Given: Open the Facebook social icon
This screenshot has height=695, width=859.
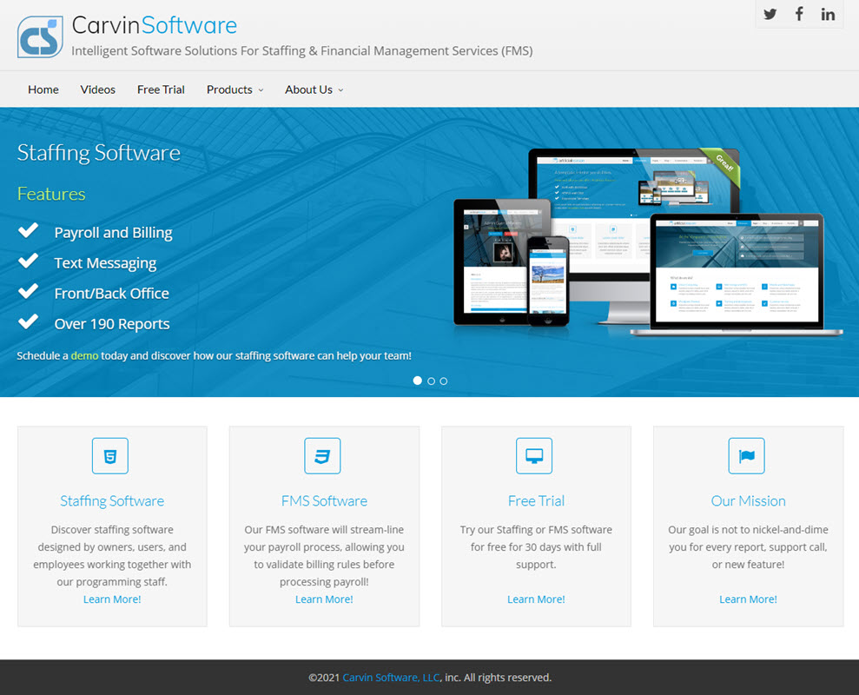Looking at the screenshot, I should click(x=799, y=14).
